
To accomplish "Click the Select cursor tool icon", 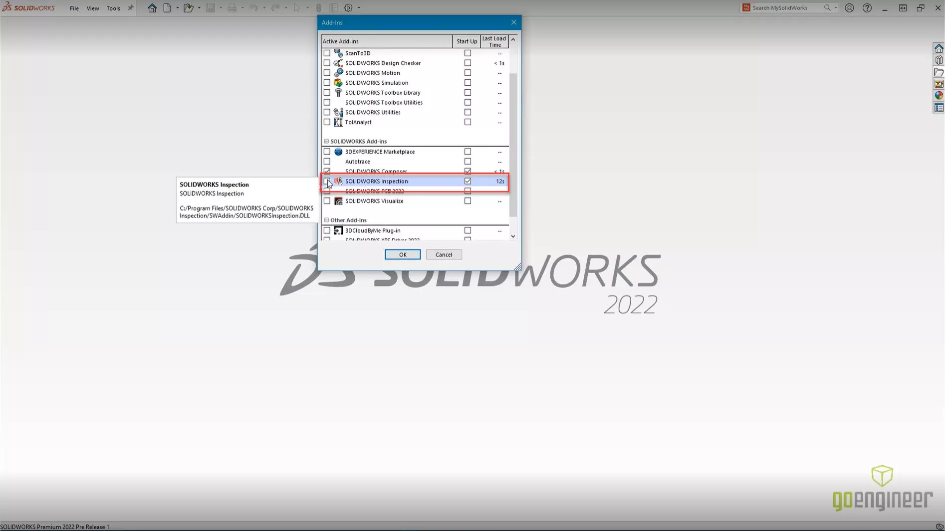I will [297, 8].
